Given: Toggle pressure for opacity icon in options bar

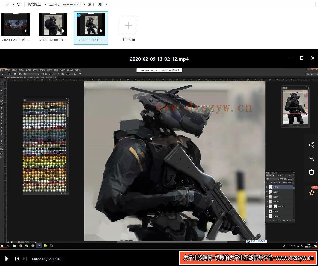Looking at the screenshot, I should [58, 74].
